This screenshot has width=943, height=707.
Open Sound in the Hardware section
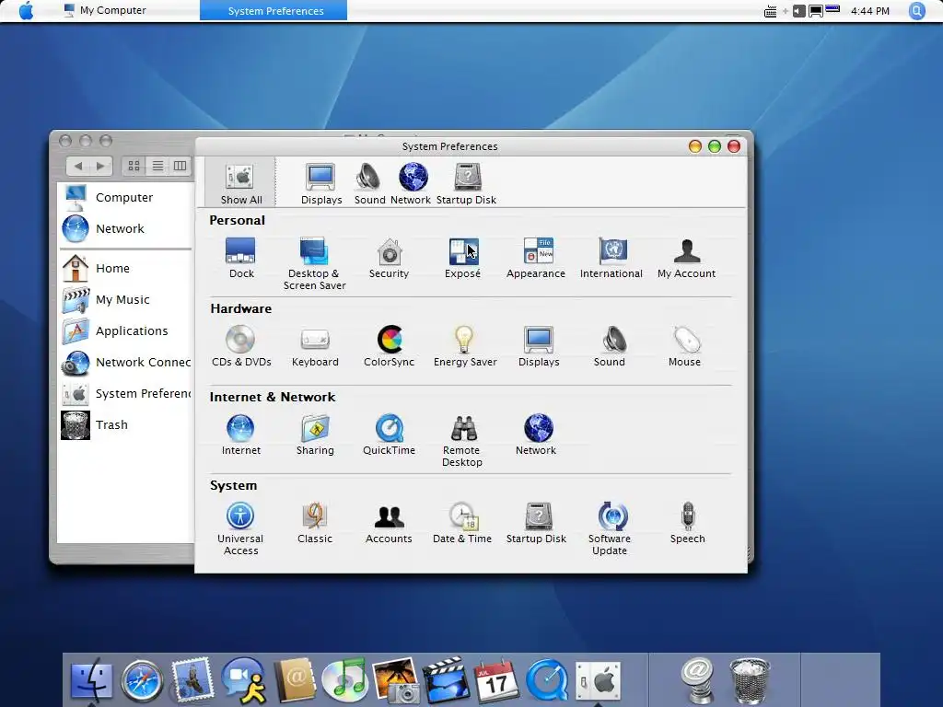610,346
